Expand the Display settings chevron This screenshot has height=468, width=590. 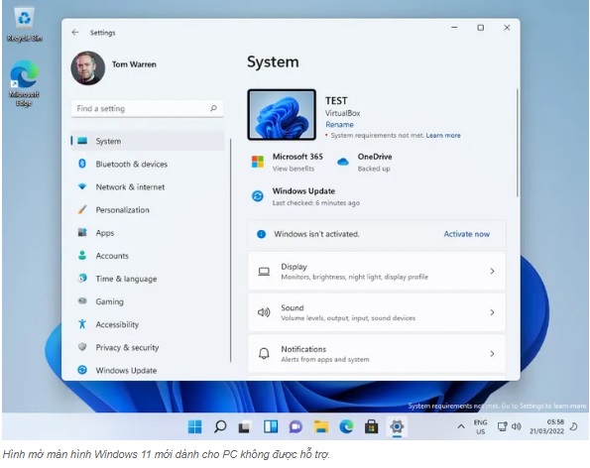pos(492,271)
